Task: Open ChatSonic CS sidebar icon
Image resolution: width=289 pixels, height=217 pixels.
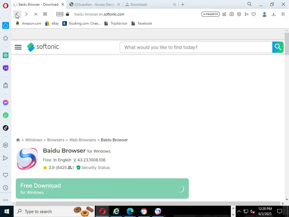Action: tap(6, 68)
